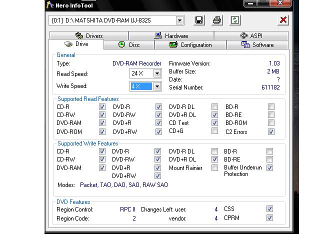Click the red X exit icon
This screenshot has width=320, height=236.
[283, 20]
